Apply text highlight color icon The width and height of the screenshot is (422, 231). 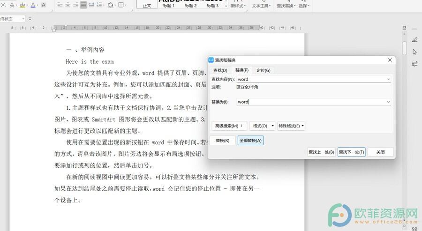click(23, 5)
